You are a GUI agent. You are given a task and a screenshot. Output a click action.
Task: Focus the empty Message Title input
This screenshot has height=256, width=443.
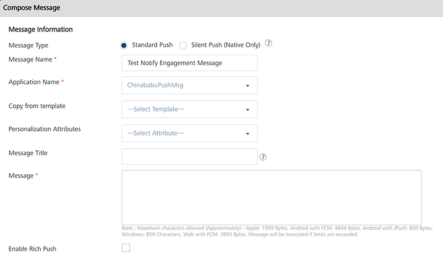click(189, 157)
